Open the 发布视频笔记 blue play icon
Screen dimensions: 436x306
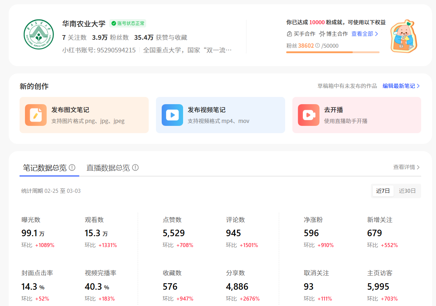click(172, 115)
